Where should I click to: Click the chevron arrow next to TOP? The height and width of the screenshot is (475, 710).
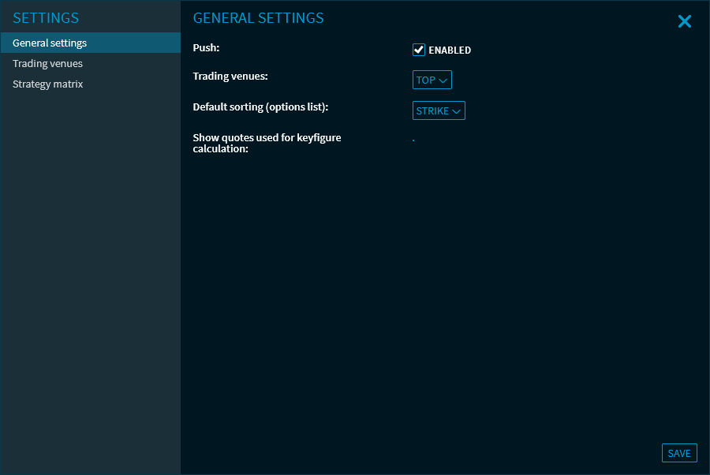(x=443, y=80)
